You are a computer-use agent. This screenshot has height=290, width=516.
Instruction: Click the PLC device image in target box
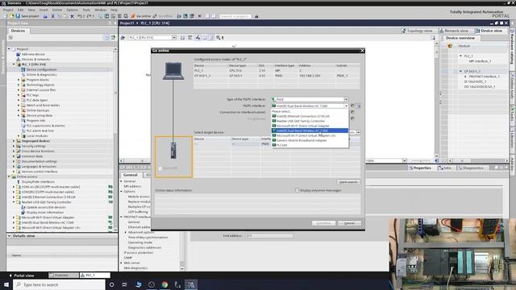(173, 151)
